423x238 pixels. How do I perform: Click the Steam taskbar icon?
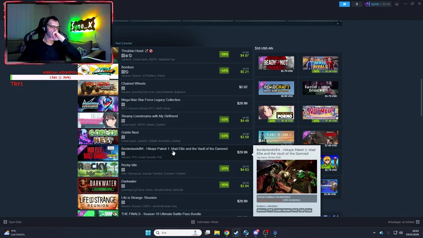coord(236,233)
